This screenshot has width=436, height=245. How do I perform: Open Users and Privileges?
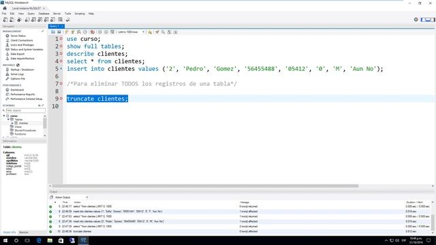[22, 45]
